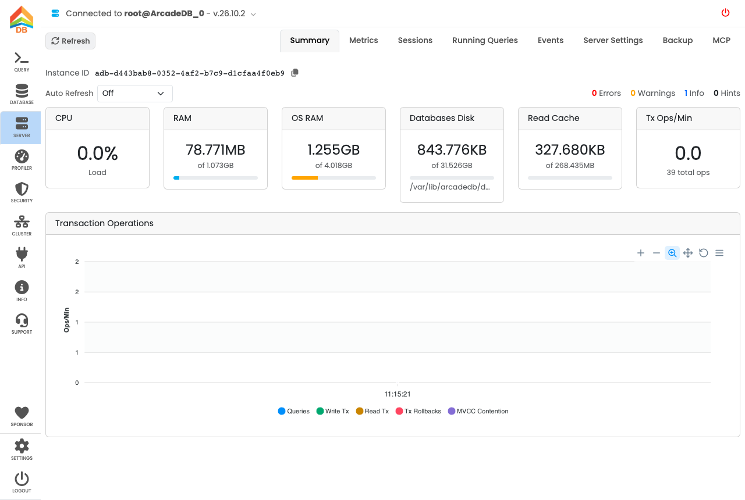Toggle the chart panning tool
745x500 pixels.
pyautogui.click(x=688, y=253)
